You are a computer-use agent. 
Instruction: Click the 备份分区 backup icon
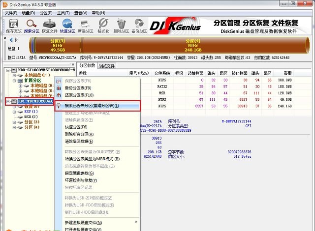pyautogui.click(x=139, y=26)
